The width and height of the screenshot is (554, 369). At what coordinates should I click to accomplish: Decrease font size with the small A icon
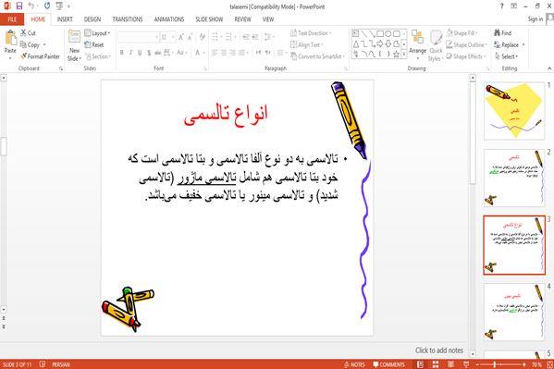coord(191,37)
